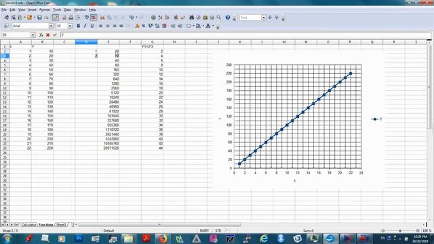
Task: Select the row 3 header
Action: (5, 56)
